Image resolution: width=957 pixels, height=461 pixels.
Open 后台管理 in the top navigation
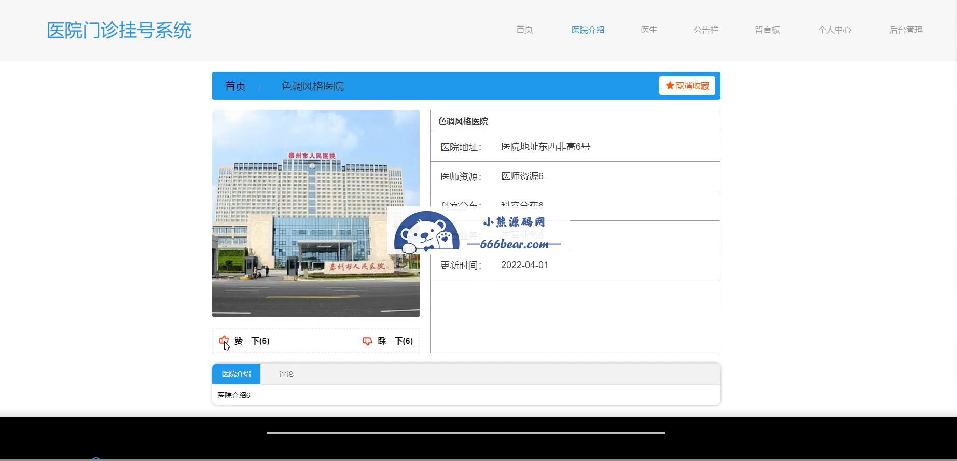click(906, 30)
